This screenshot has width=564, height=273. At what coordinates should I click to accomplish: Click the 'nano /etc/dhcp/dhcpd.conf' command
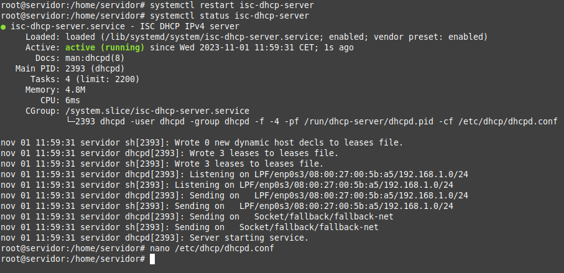pos(212,248)
